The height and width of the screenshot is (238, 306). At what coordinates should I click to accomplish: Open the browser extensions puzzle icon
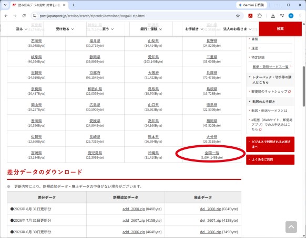pyautogui.click(x=260, y=16)
